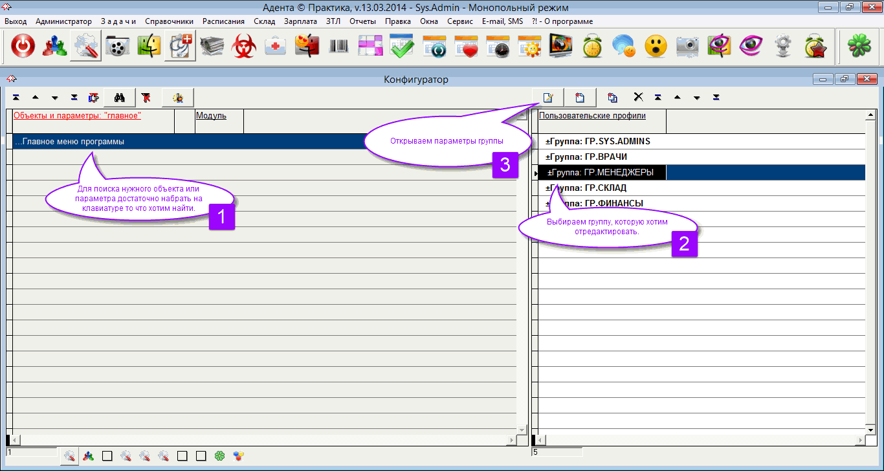
Task: Click the 'Объекты и параметры' column header
Action: click(77, 116)
